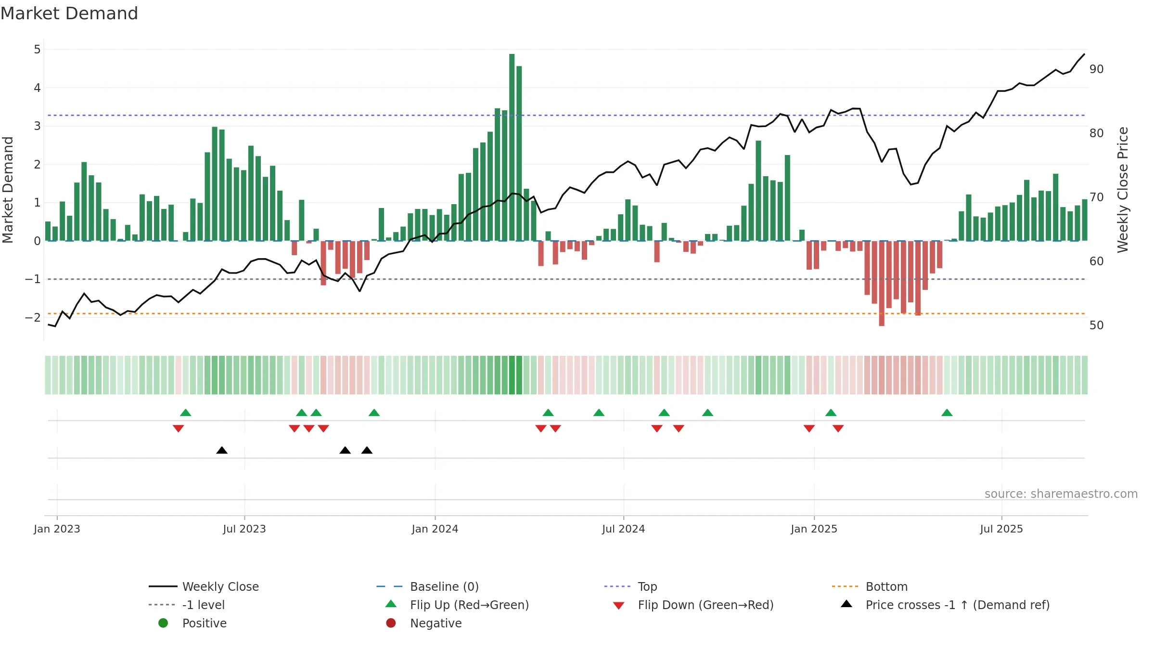
Task: Click the Jan 2023 axis label
Action: pyautogui.click(x=57, y=529)
